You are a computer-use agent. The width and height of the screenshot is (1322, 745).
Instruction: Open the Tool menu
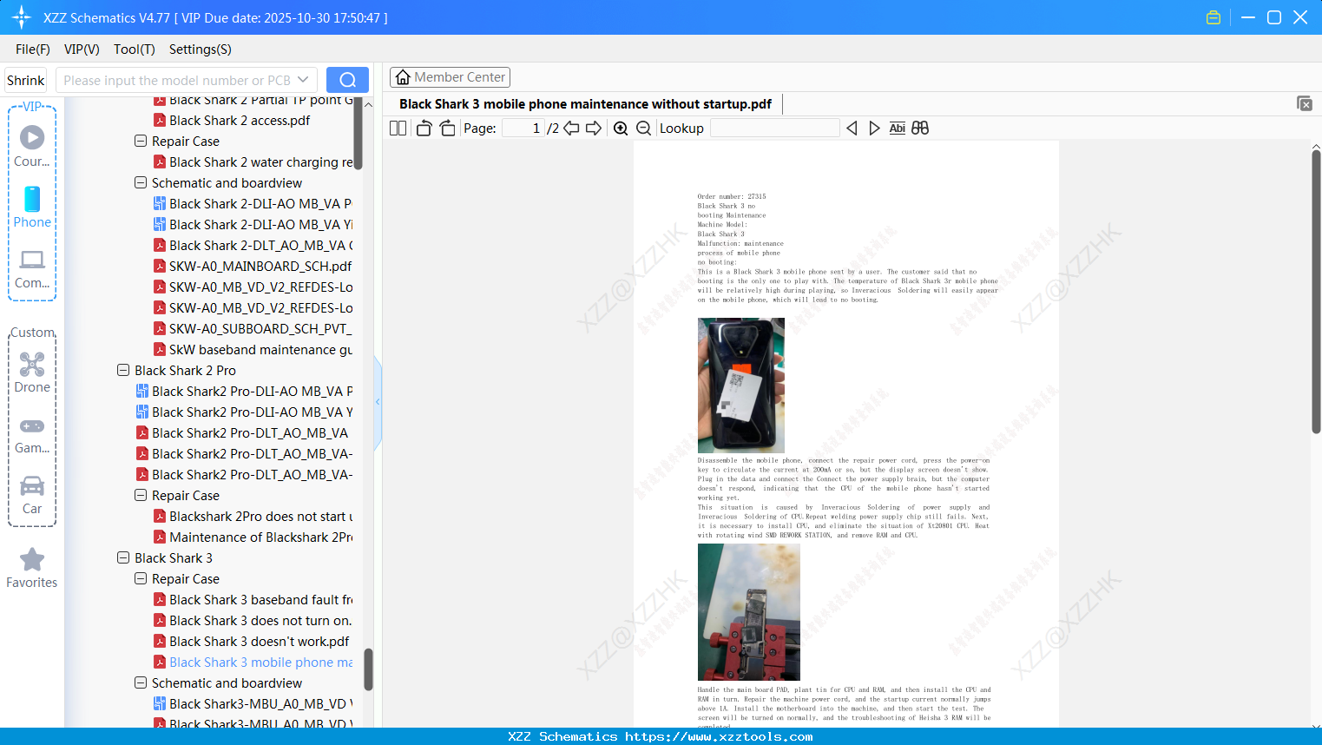pyautogui.click(x=134, y=49)
